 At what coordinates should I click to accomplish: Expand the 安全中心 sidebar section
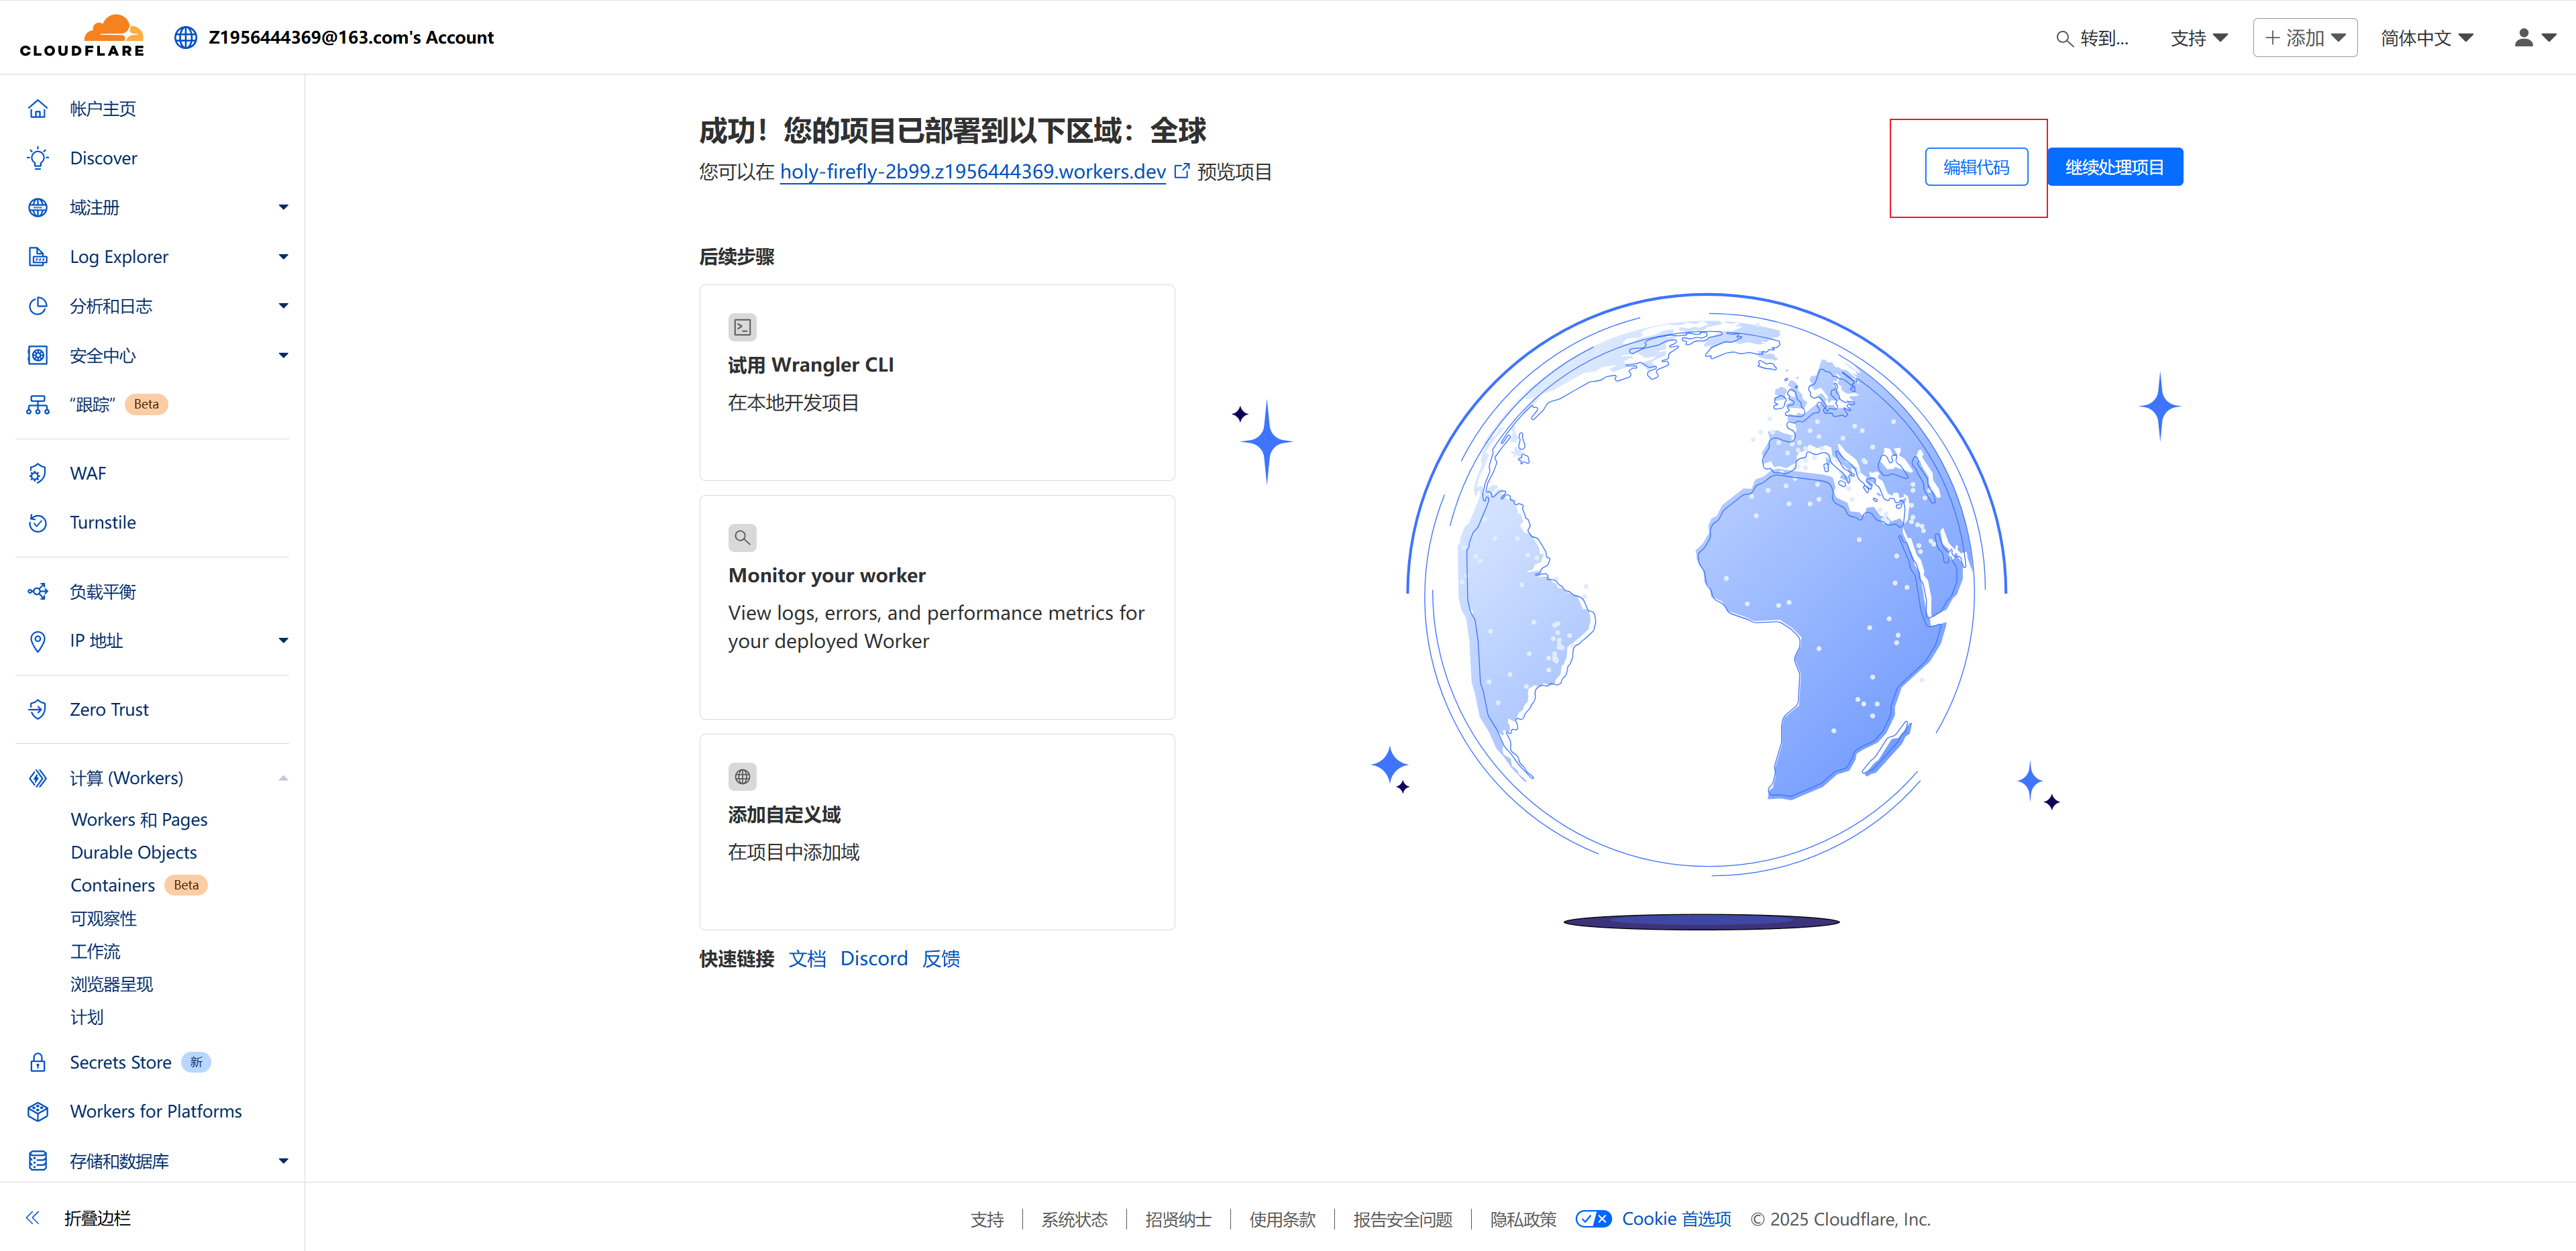point(283,355)
